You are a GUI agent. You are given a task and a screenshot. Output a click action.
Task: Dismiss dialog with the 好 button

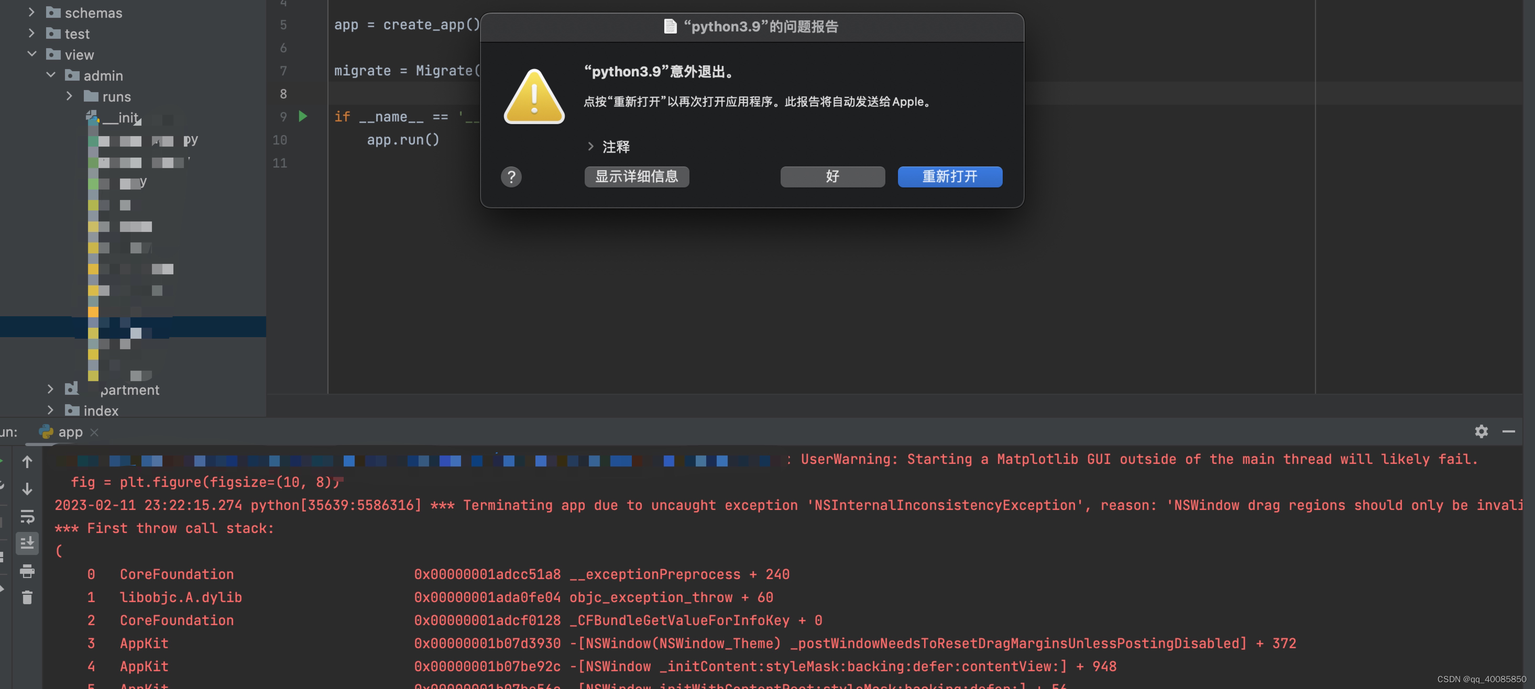(832, 177)
